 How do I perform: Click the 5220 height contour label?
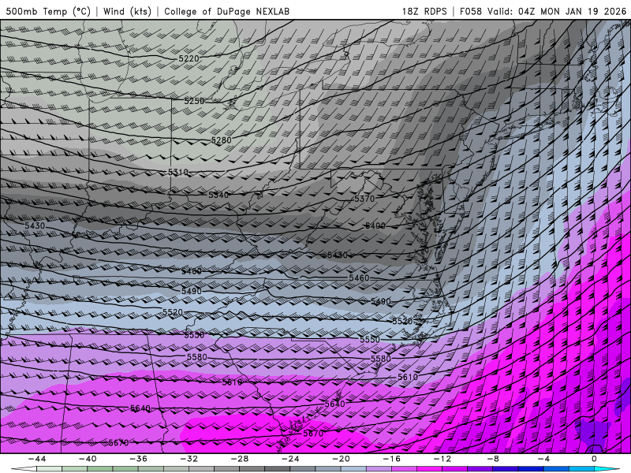tap(189, 58)
